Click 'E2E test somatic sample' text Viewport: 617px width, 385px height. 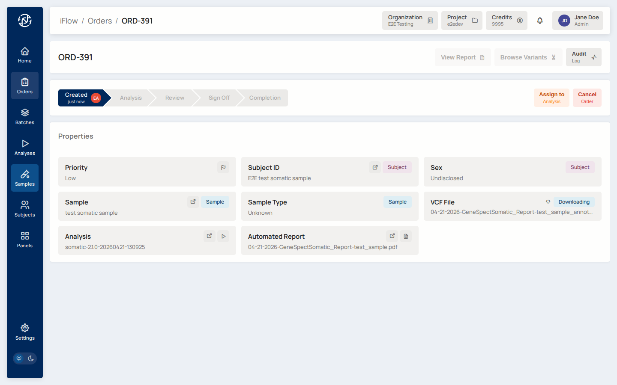(279, 178)
